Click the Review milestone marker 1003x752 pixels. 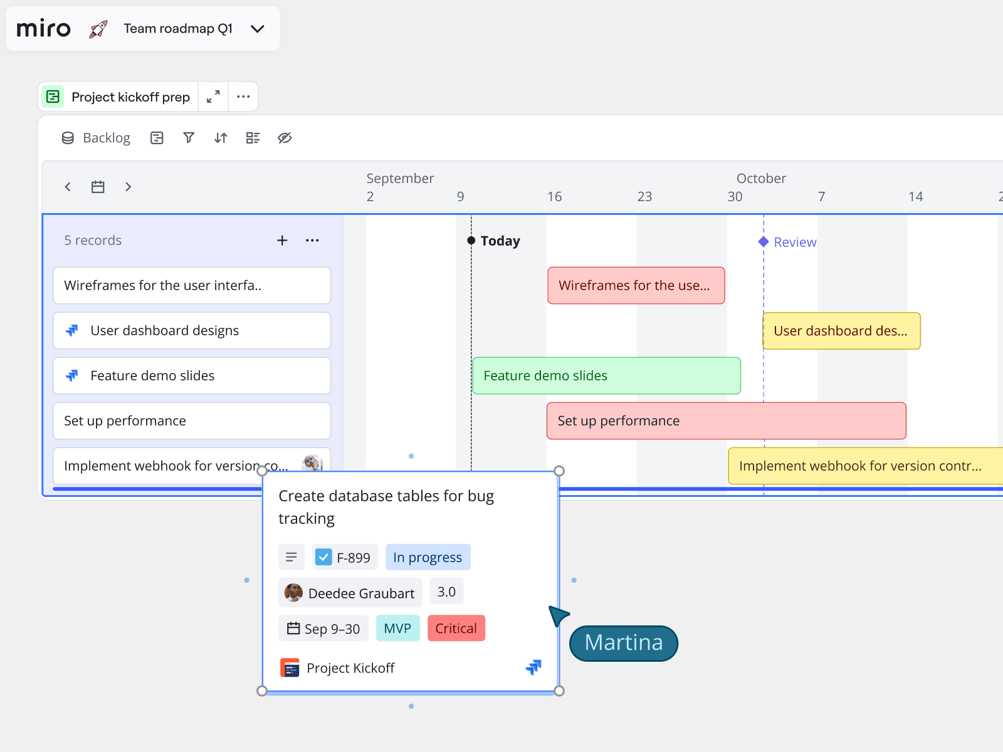click(x=764, y=242)
